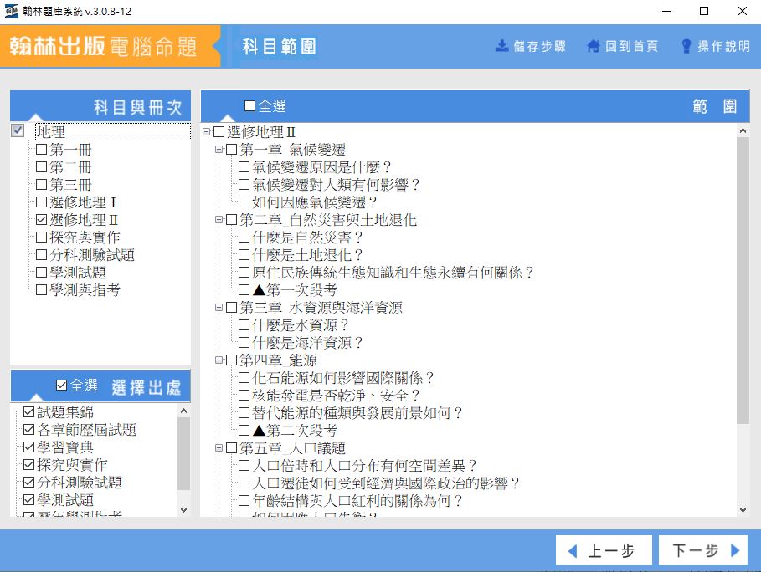Image resolution: width=761 pixels, height=572 pixels.
Task: Open 操作說明 help text
Action: pos(723,46)
